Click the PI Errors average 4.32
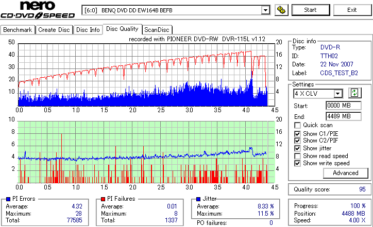373x227 pixels. [77, 206]
